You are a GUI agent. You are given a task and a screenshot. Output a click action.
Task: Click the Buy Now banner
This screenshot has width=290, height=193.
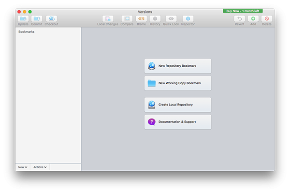point(243,11)
